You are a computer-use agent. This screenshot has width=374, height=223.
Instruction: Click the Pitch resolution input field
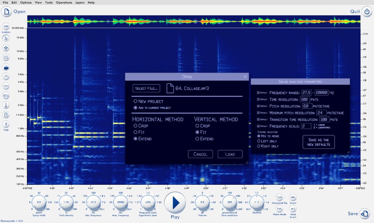click(x=308, y=106)
